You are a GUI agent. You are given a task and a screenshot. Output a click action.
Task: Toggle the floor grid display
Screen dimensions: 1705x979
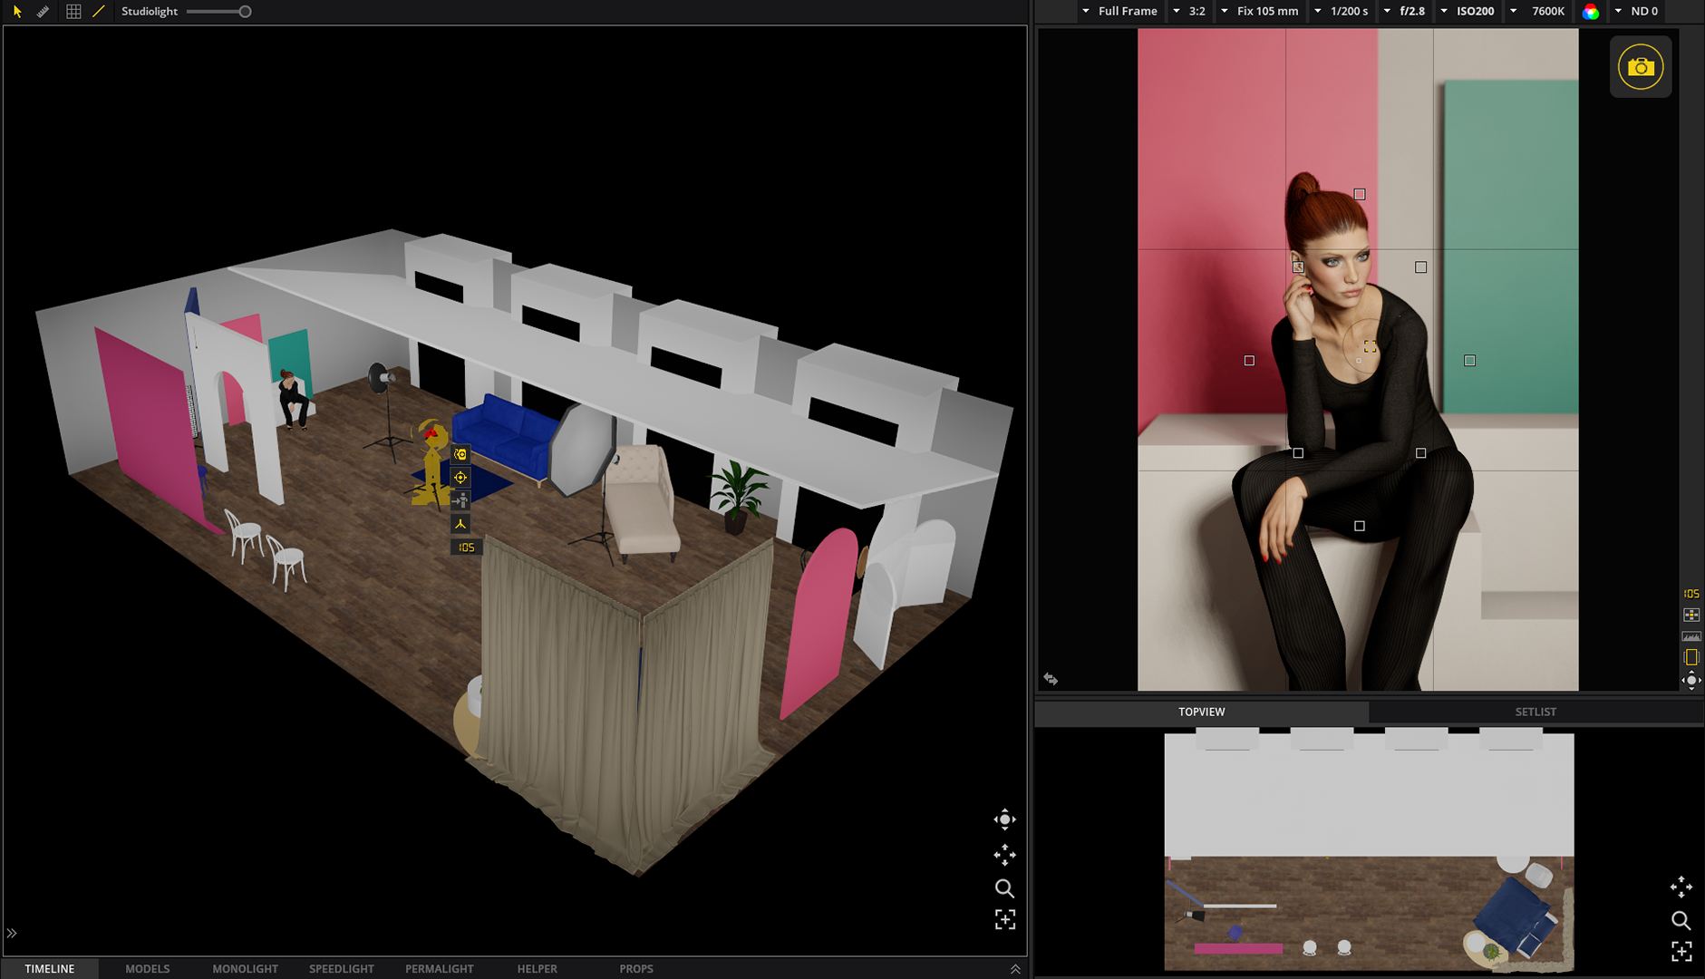(73, 12)
